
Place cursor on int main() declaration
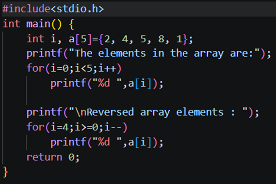point(32,24)
